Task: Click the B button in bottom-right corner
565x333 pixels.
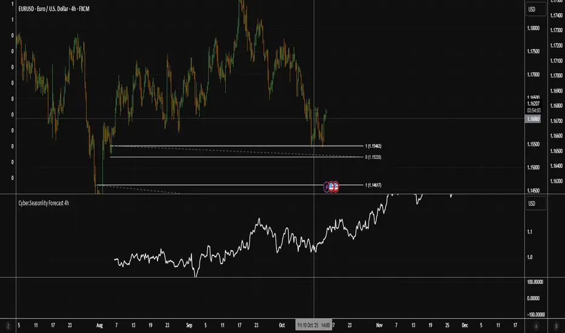Action: tap(556, 326)
